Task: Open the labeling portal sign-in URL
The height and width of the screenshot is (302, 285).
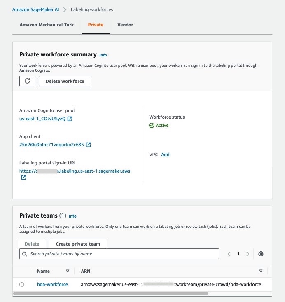Action: click(x=75, y=171)
